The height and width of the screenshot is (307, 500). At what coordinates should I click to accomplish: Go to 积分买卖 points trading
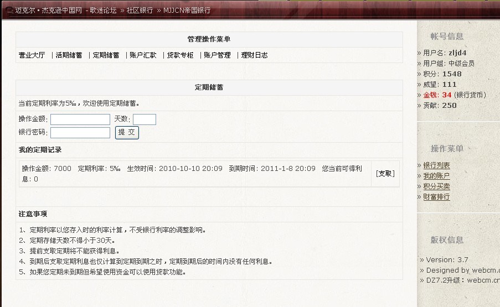coord(436,186)
